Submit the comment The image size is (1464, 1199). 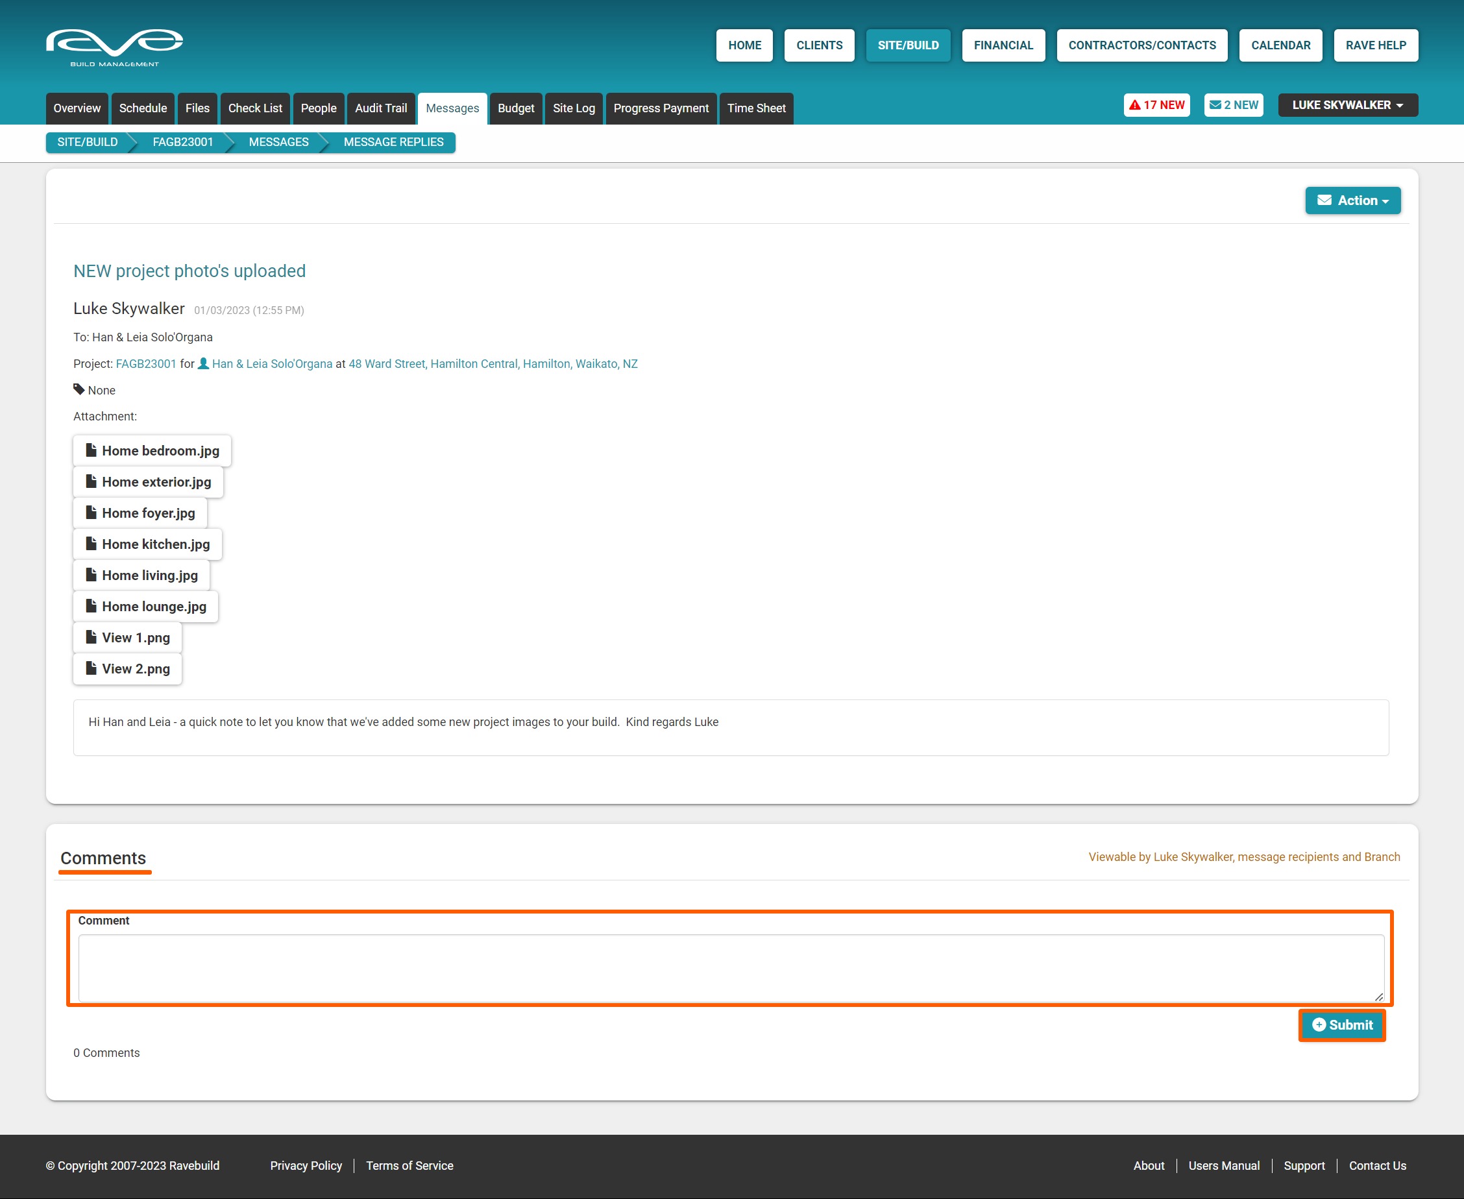[x=1341, y=1025]
